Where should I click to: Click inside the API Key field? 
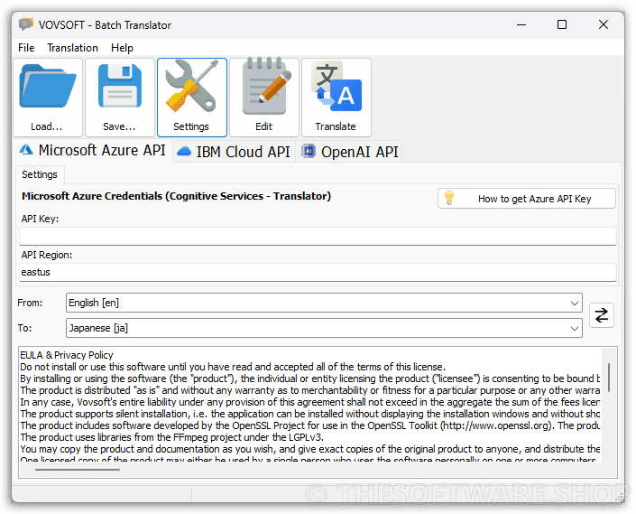coord(318,237)
